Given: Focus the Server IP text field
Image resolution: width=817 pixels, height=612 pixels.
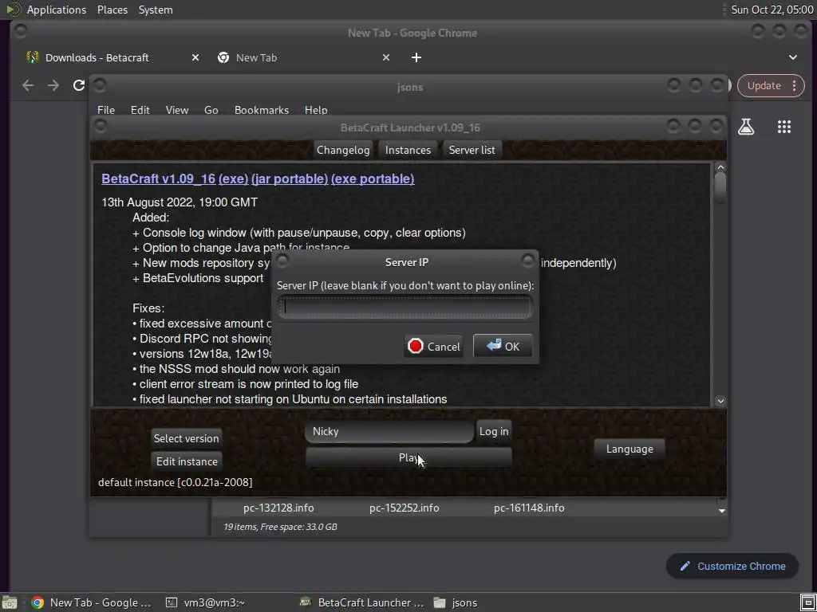Looking at the screenshot, I should (x=405, y=307).
